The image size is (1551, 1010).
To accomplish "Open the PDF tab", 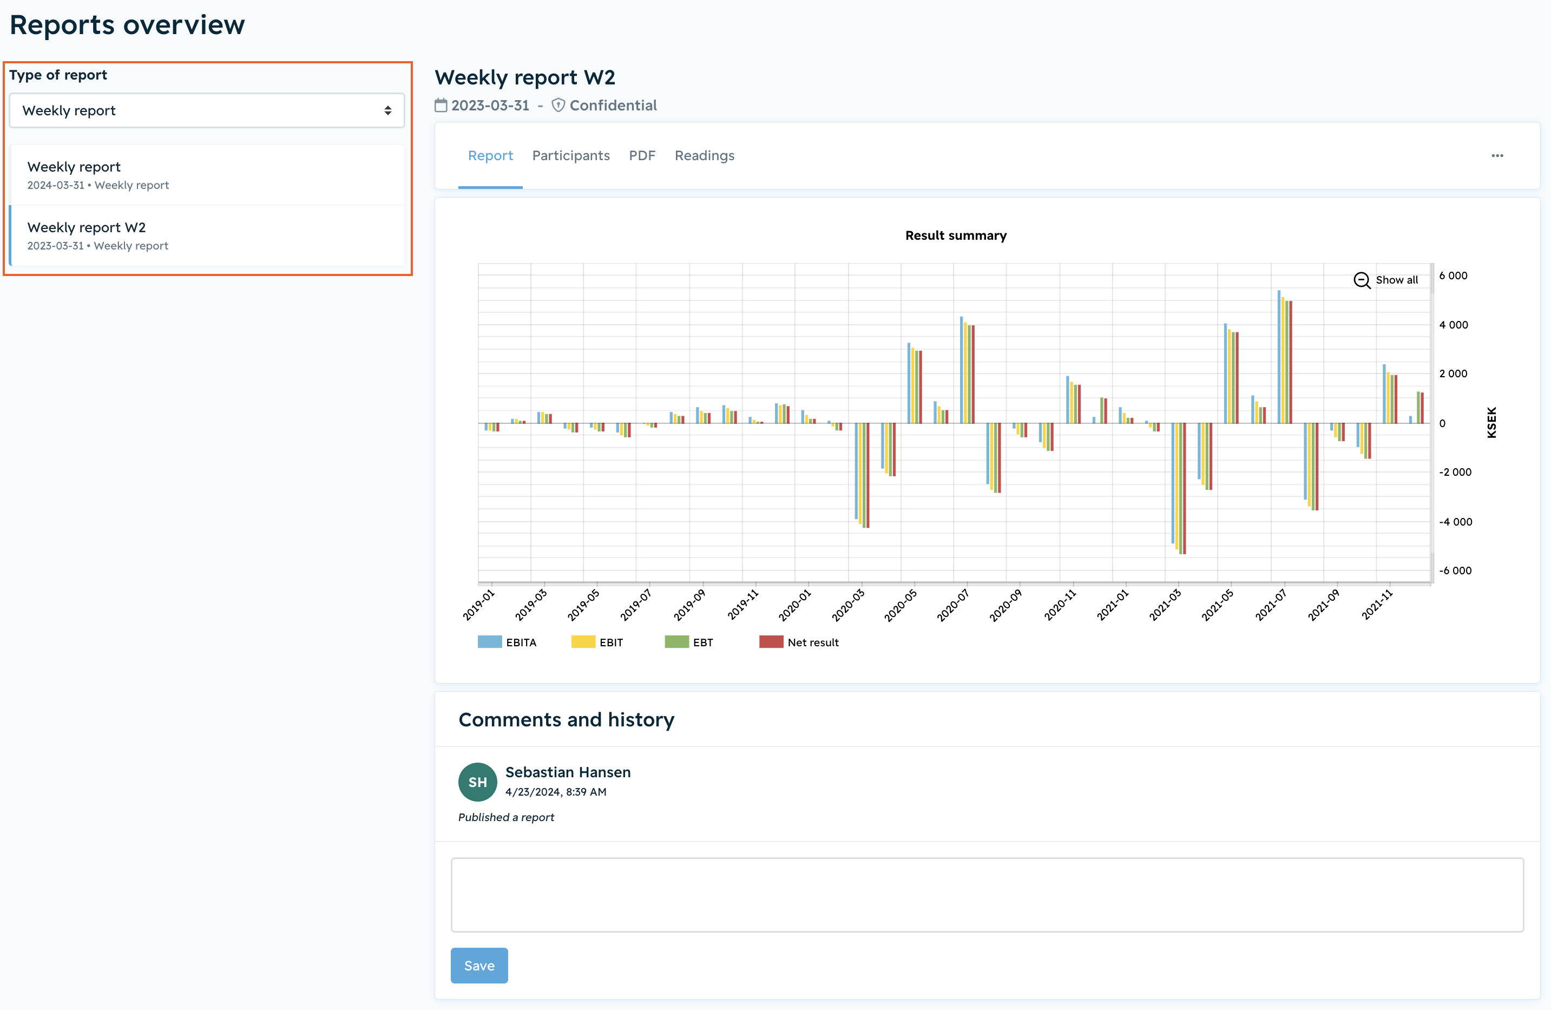I will tap(642, 156).
